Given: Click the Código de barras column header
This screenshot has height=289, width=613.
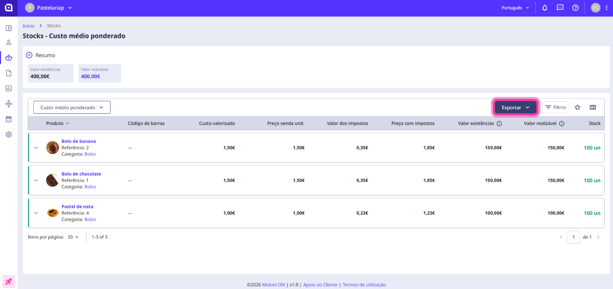Looking at the screenshot, I should [x=146, y=124].
